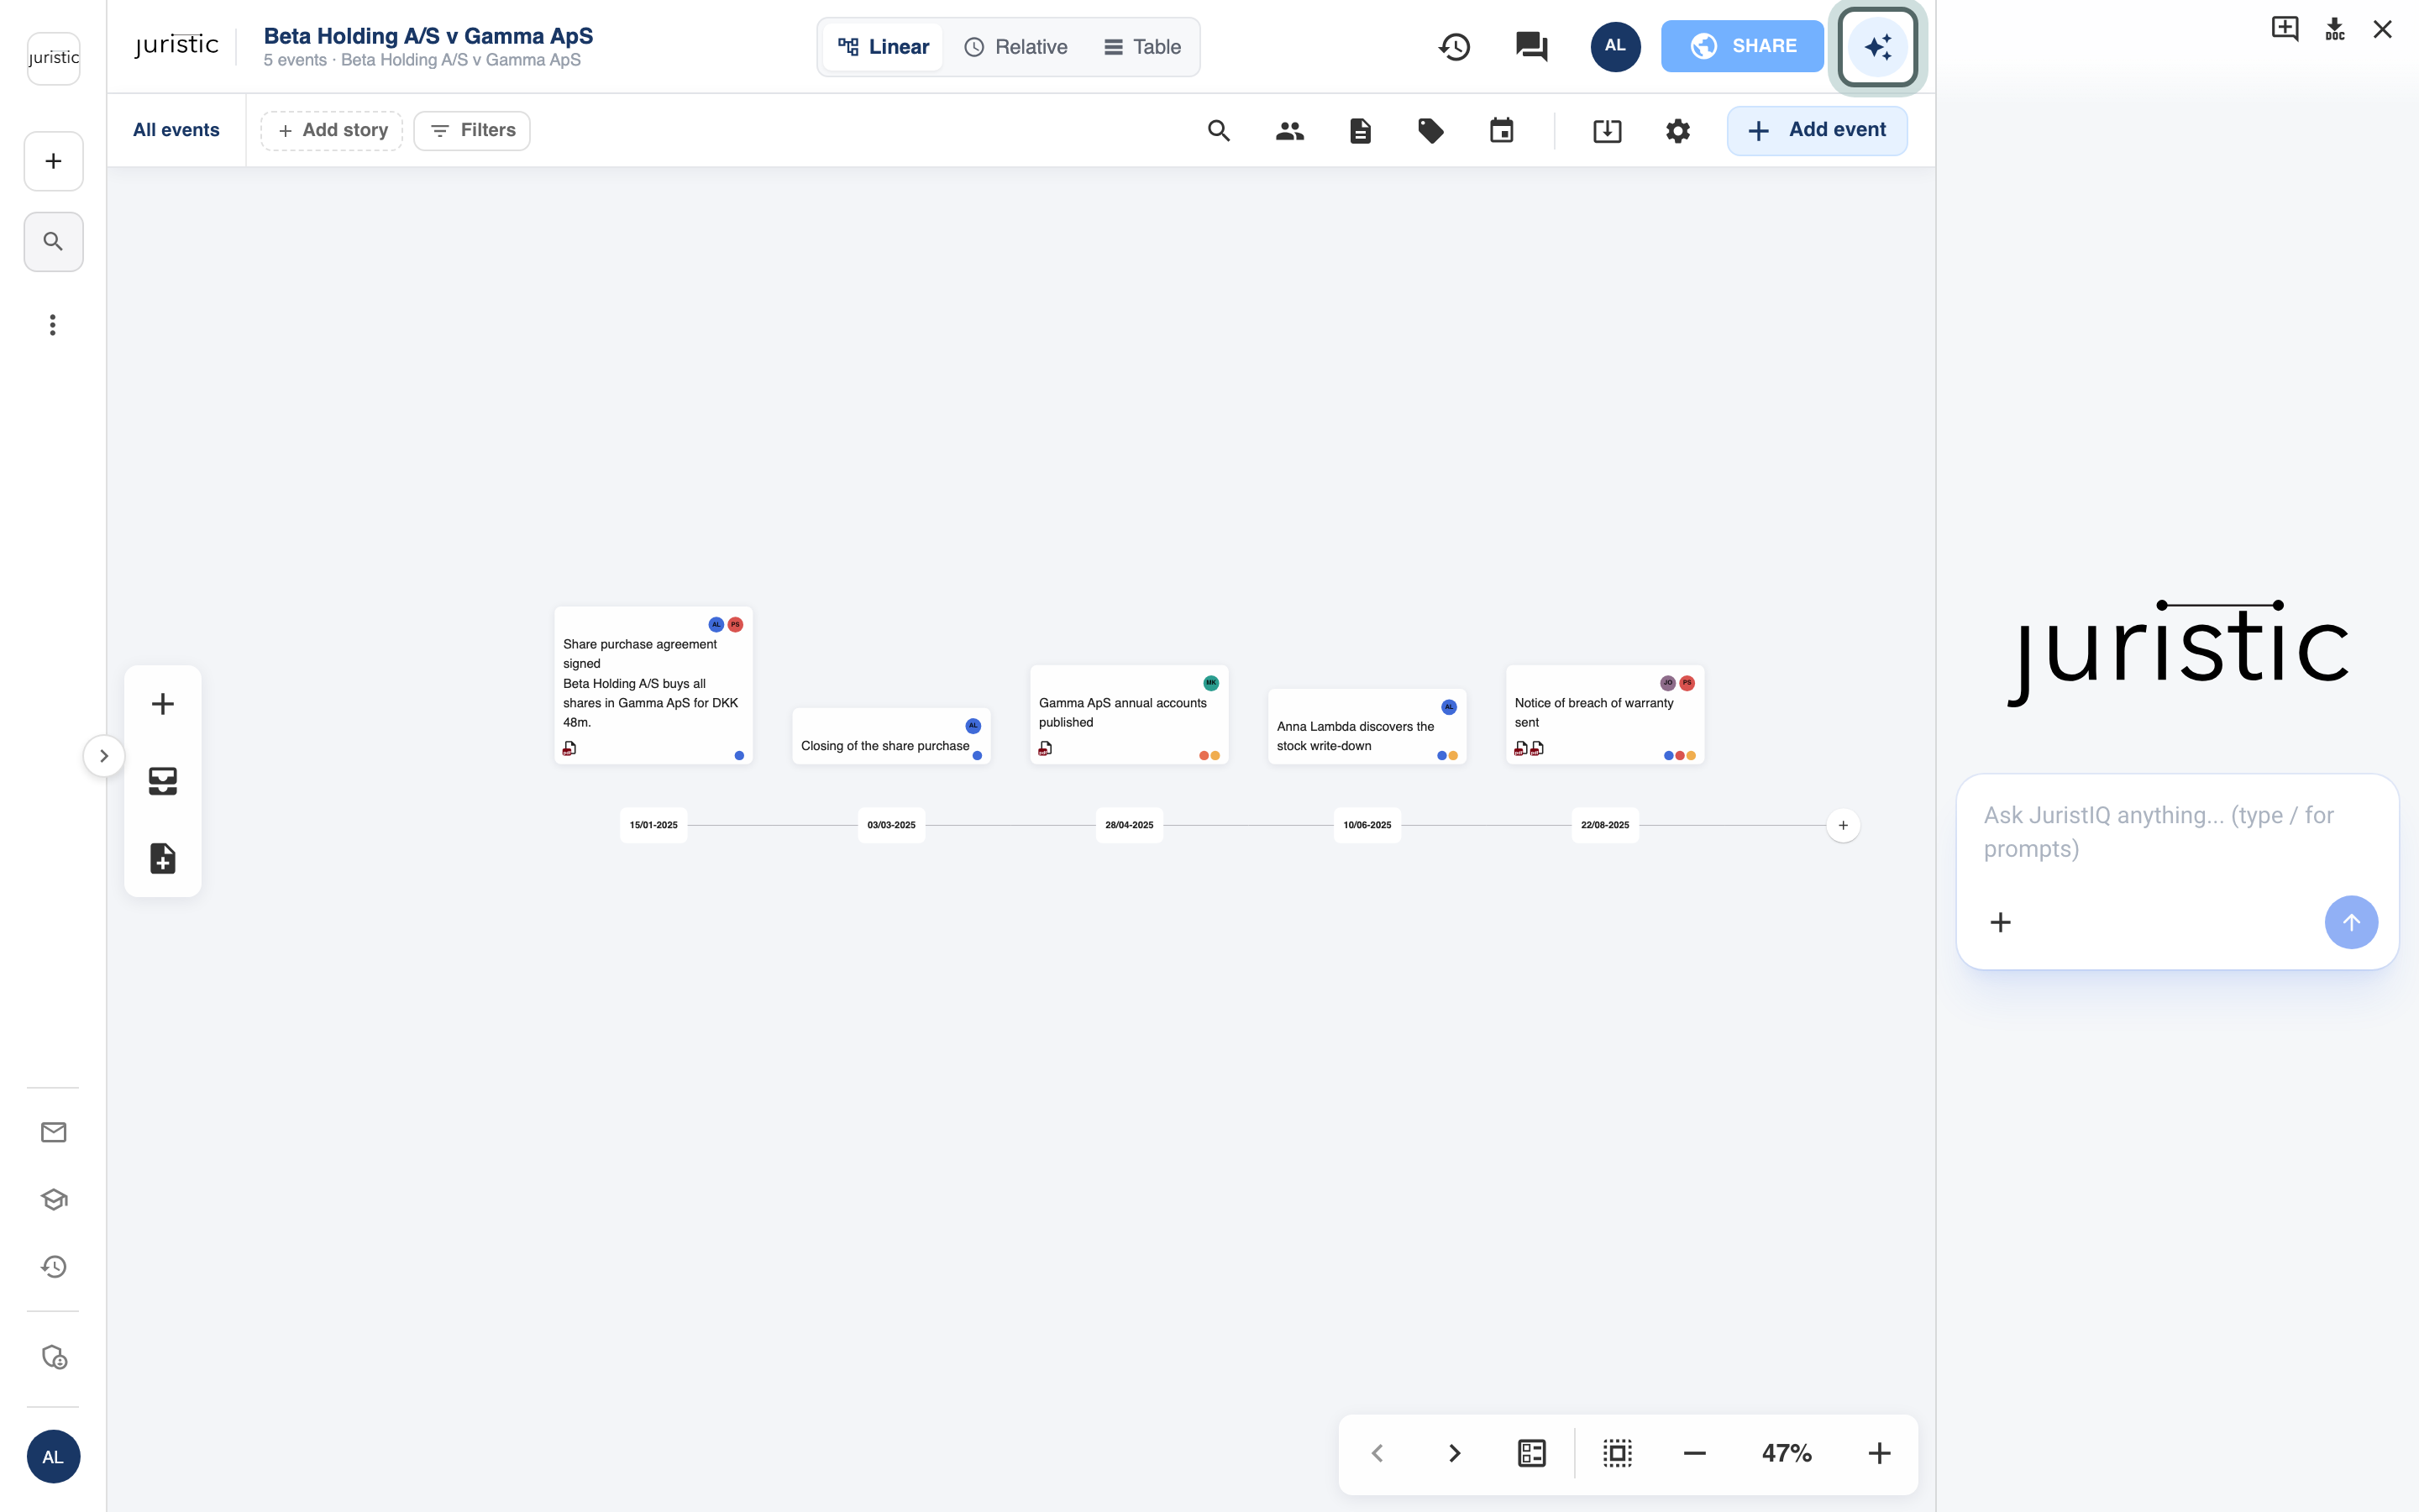Open timeline settings gear icon
The height and width of the screenshot is (1512, 2419).
1678,131
